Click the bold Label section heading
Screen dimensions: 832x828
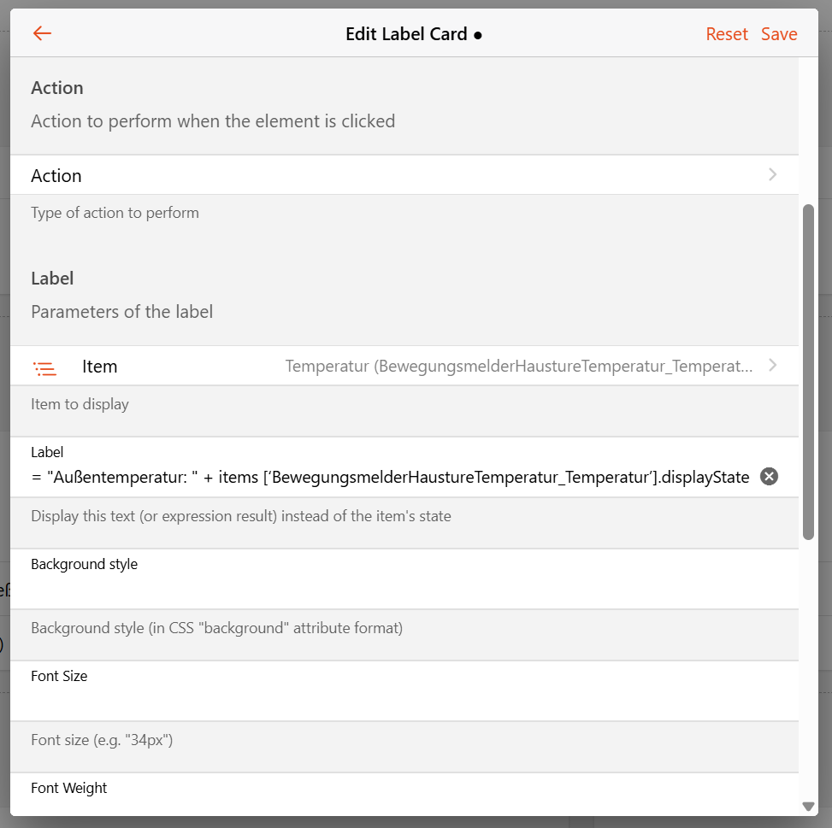coord(52,279)
